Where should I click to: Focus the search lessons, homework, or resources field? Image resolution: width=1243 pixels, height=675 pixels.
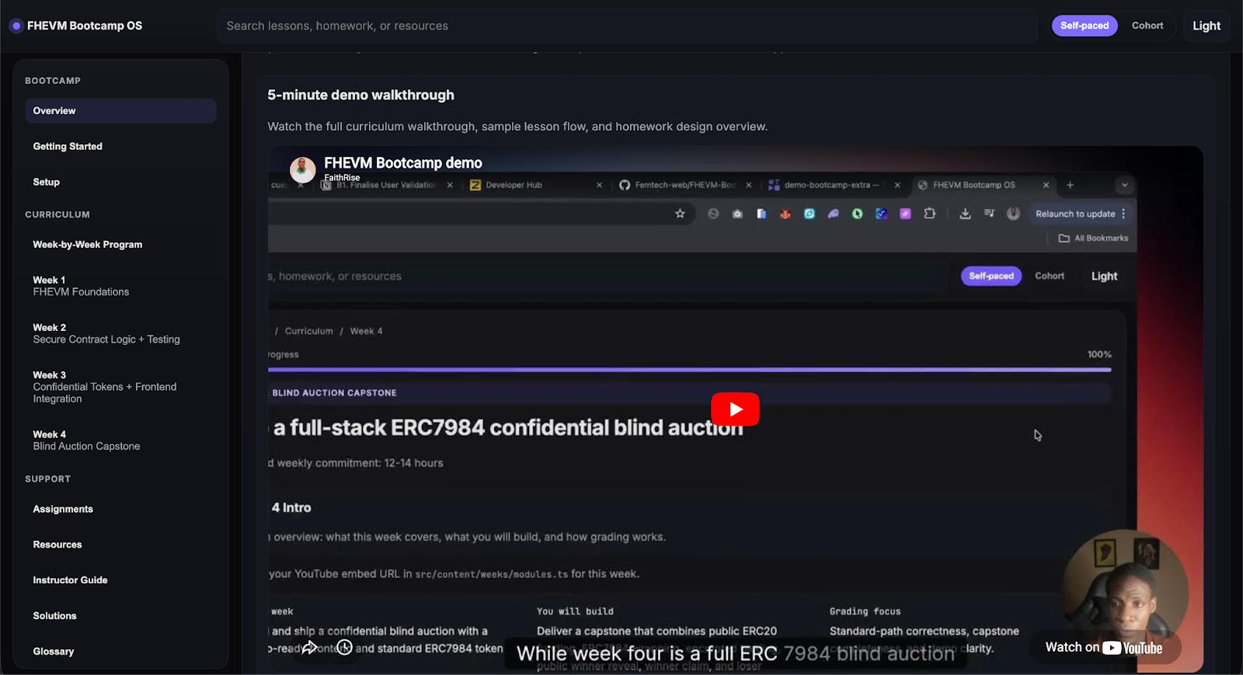point(627,26)
